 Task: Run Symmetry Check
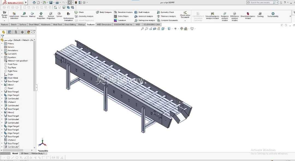click(x=165, y=12)
